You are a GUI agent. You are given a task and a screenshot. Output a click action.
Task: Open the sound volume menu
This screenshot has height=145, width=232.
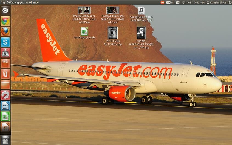click(x=189, y=2)
